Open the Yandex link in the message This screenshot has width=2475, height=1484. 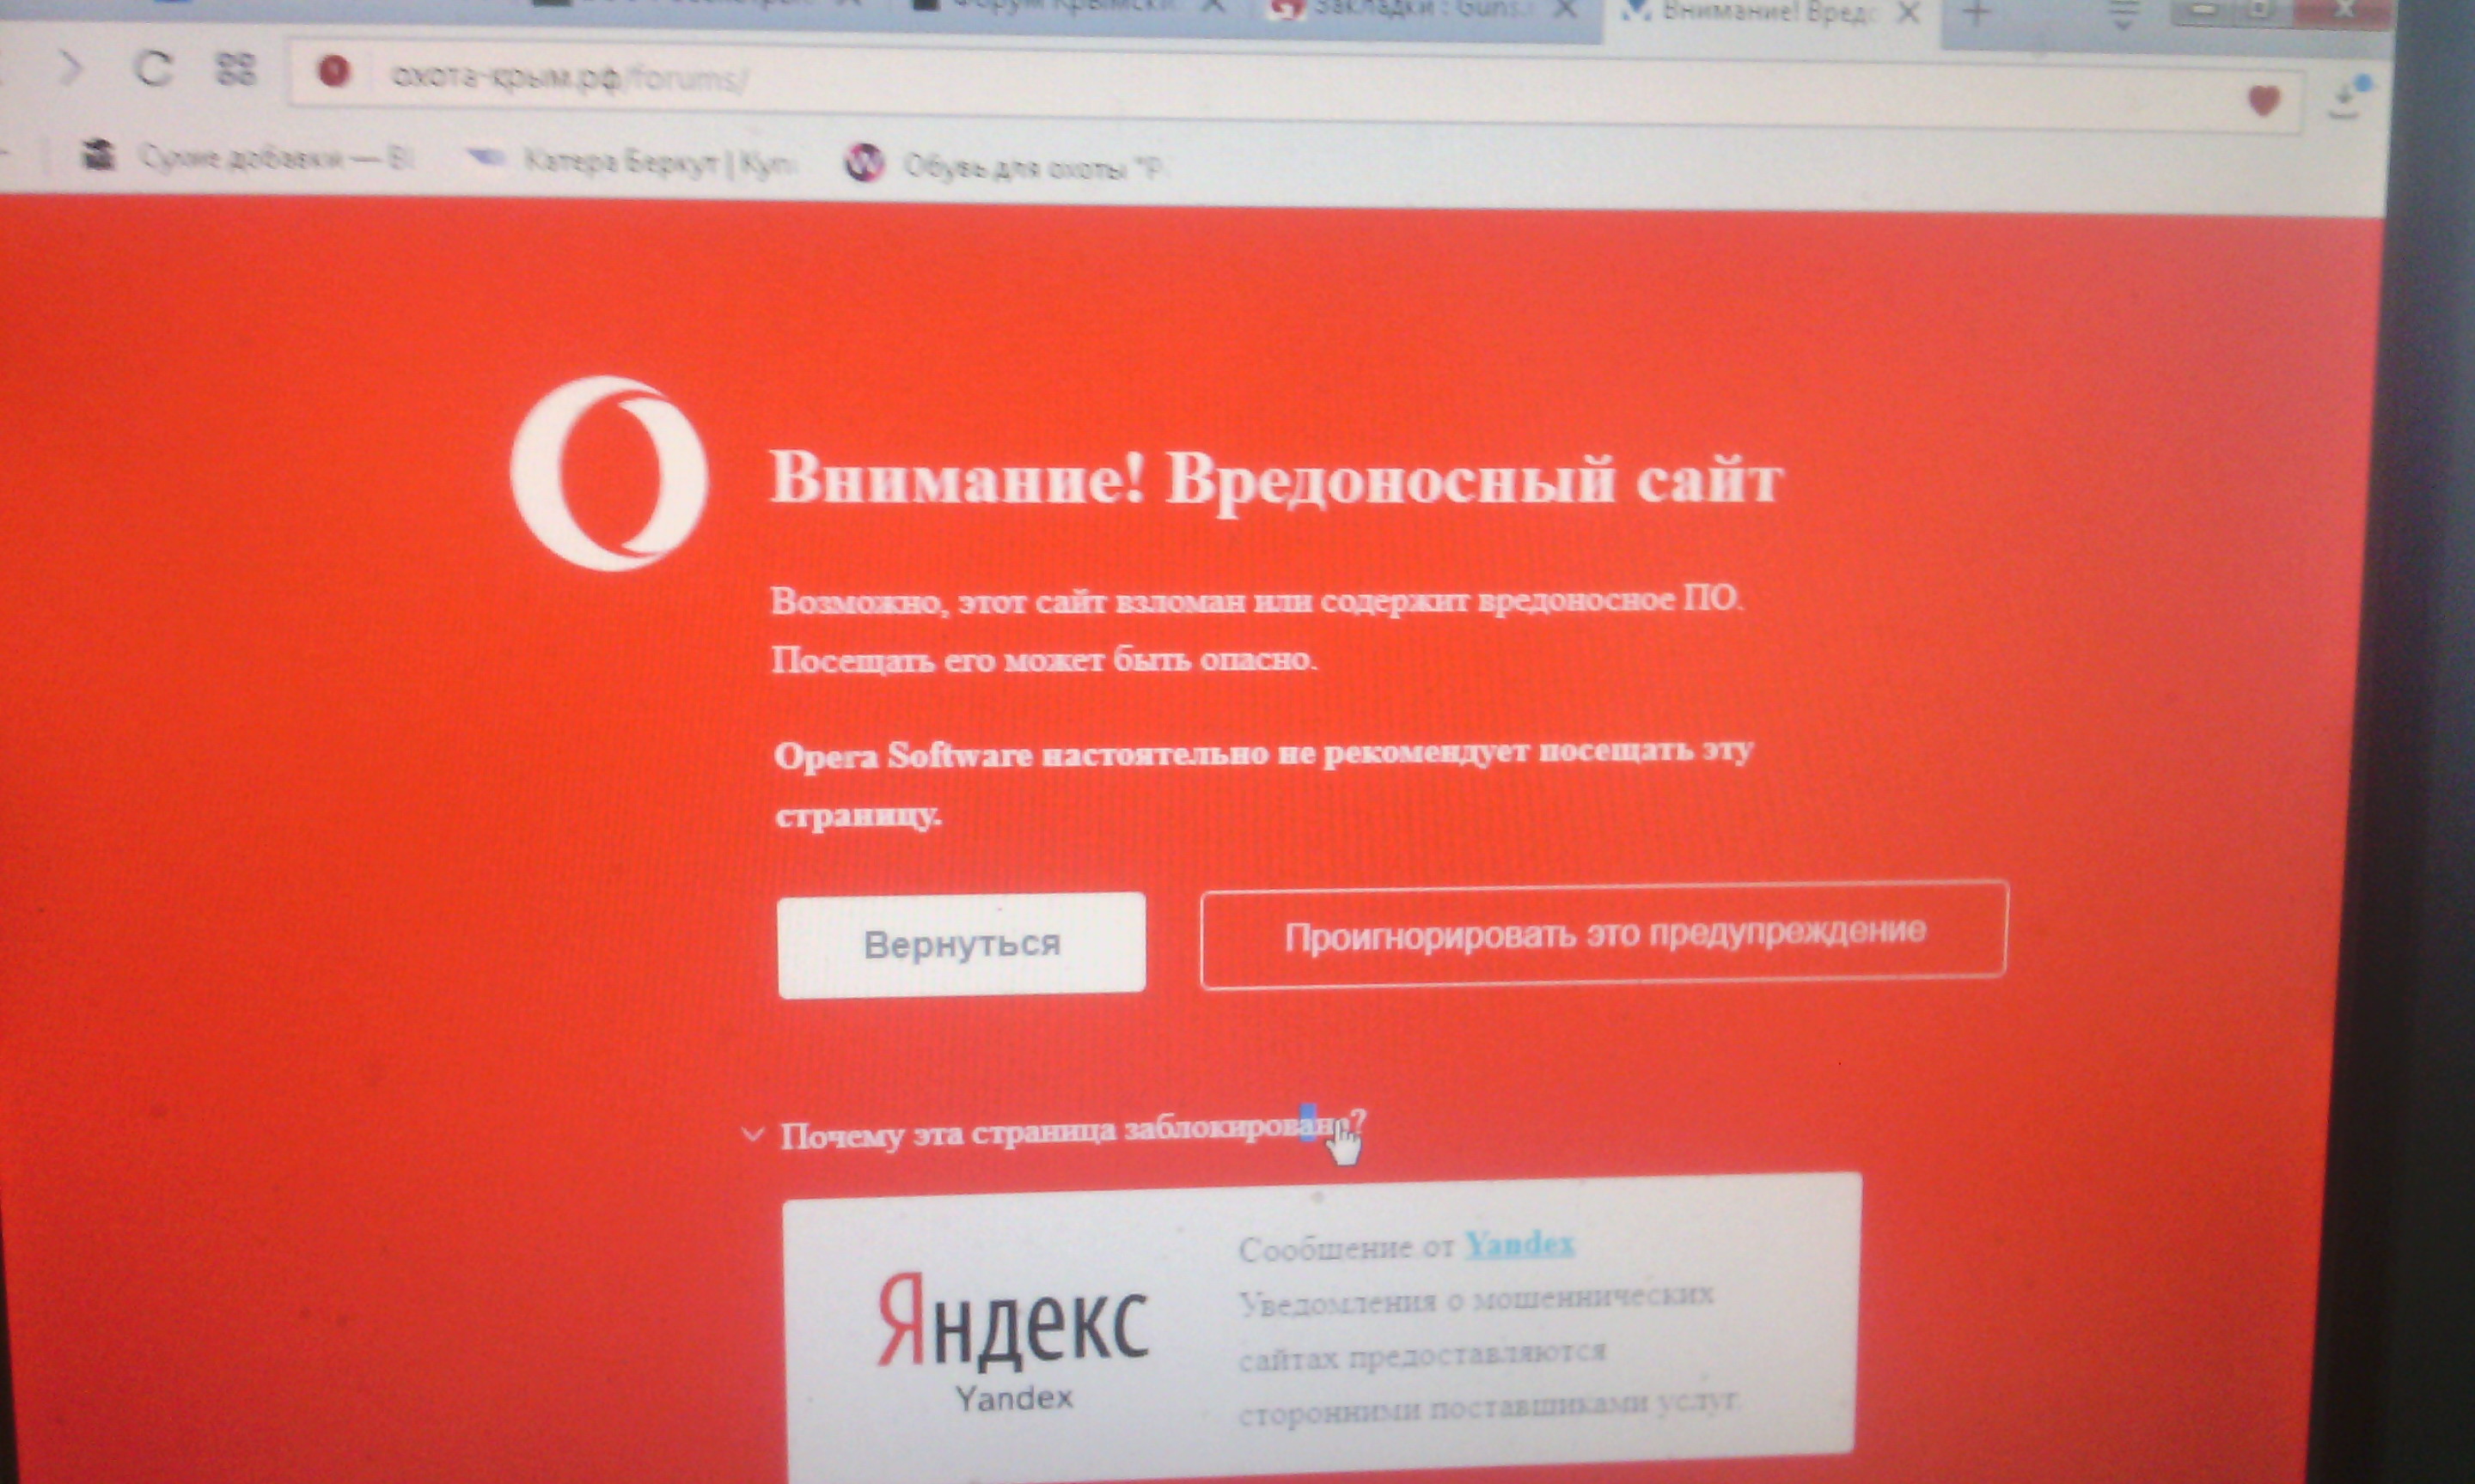1519,1245
